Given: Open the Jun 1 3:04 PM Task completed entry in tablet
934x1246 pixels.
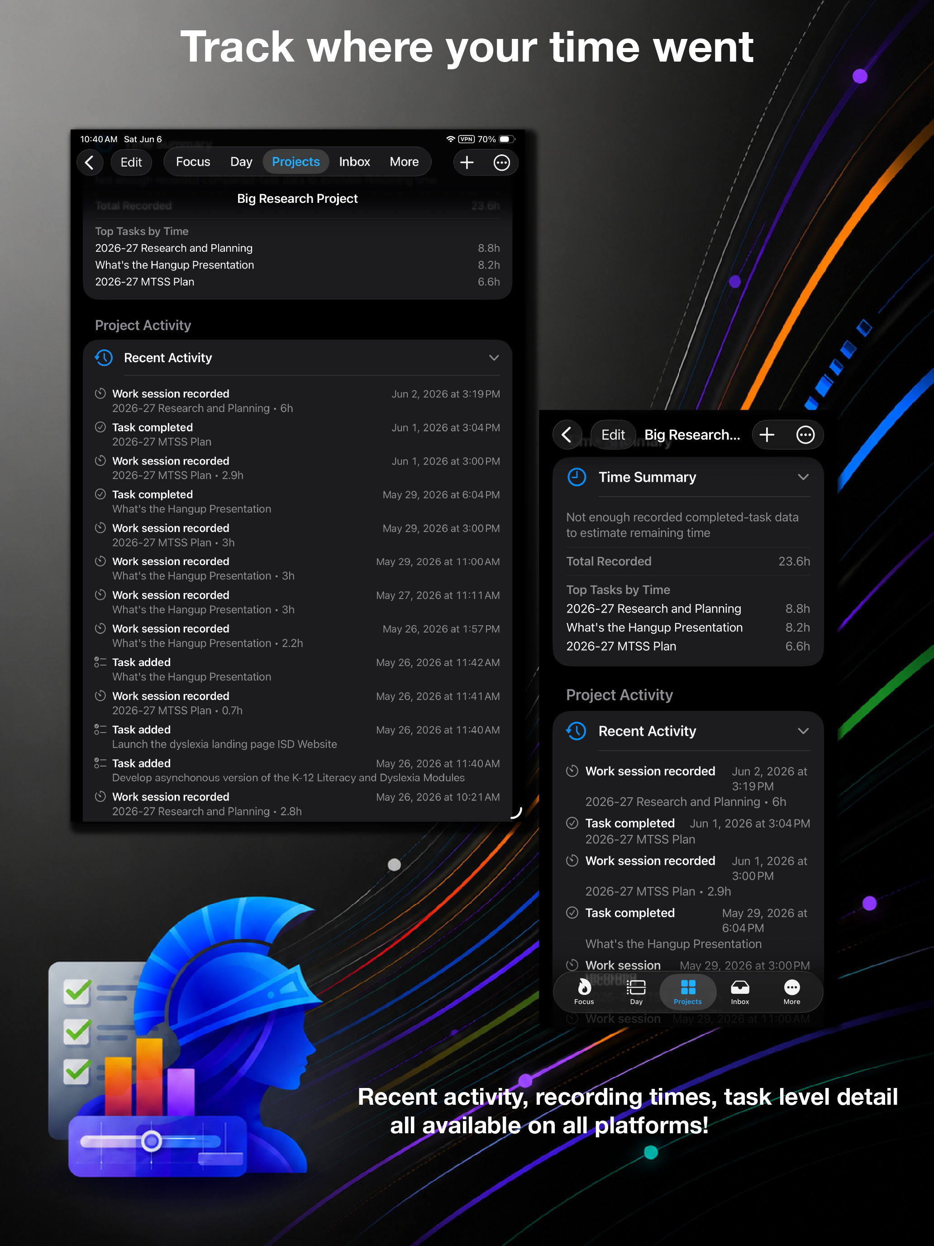Looking at the screenshot, I should click(x=297, y=434).
